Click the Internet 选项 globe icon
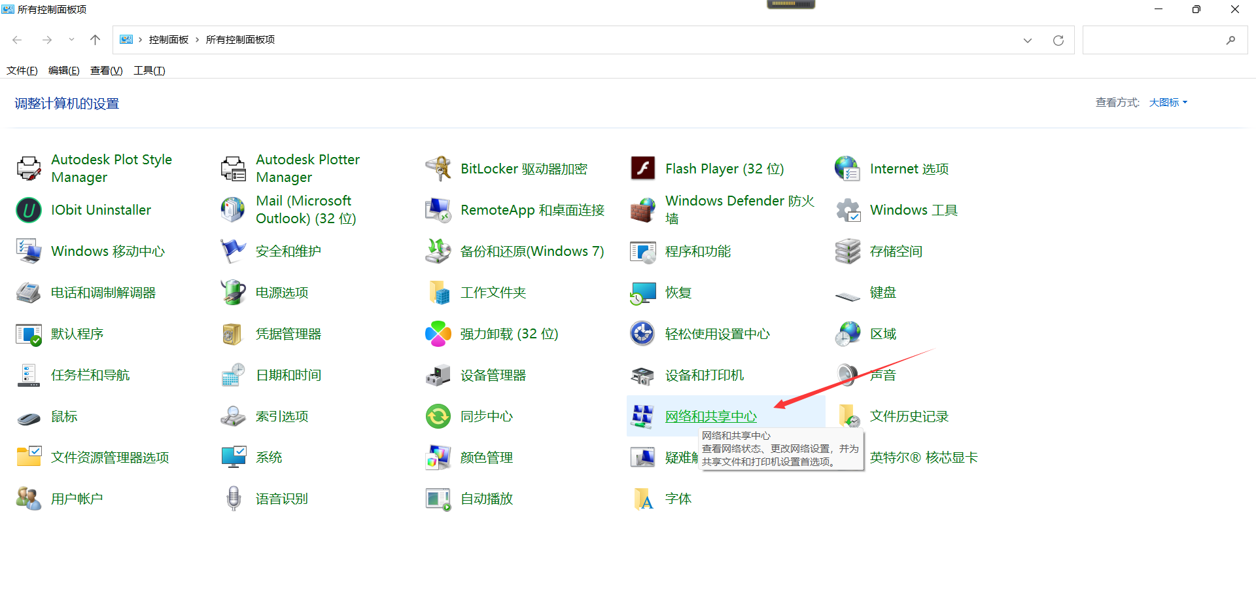The height and width of the screenshot is (589, 1256). point(848,169)
